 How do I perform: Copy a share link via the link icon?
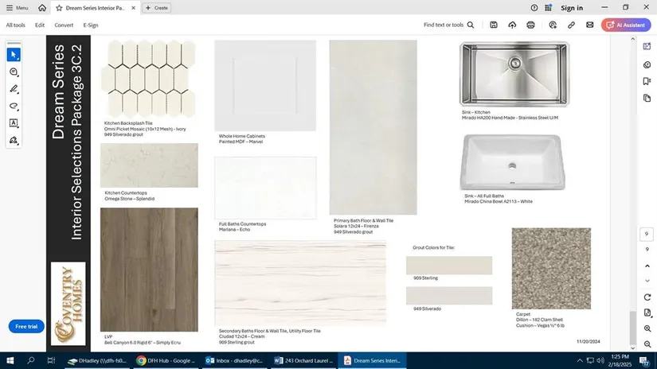point(571,25)
